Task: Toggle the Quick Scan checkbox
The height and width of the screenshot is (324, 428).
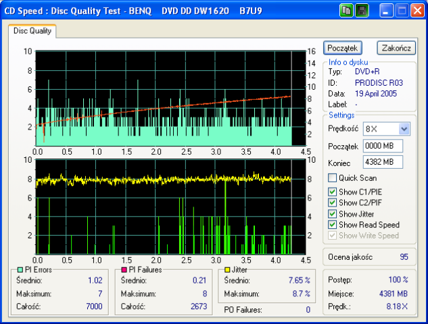Action: coord(332,178)
